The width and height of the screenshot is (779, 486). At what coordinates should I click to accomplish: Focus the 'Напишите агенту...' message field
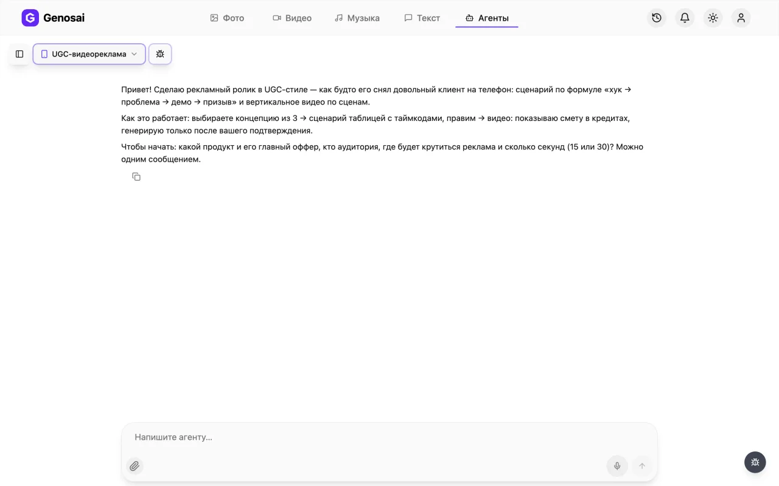point(389,437)
